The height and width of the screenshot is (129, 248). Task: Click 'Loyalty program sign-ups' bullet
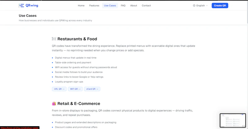click(69, 82)
